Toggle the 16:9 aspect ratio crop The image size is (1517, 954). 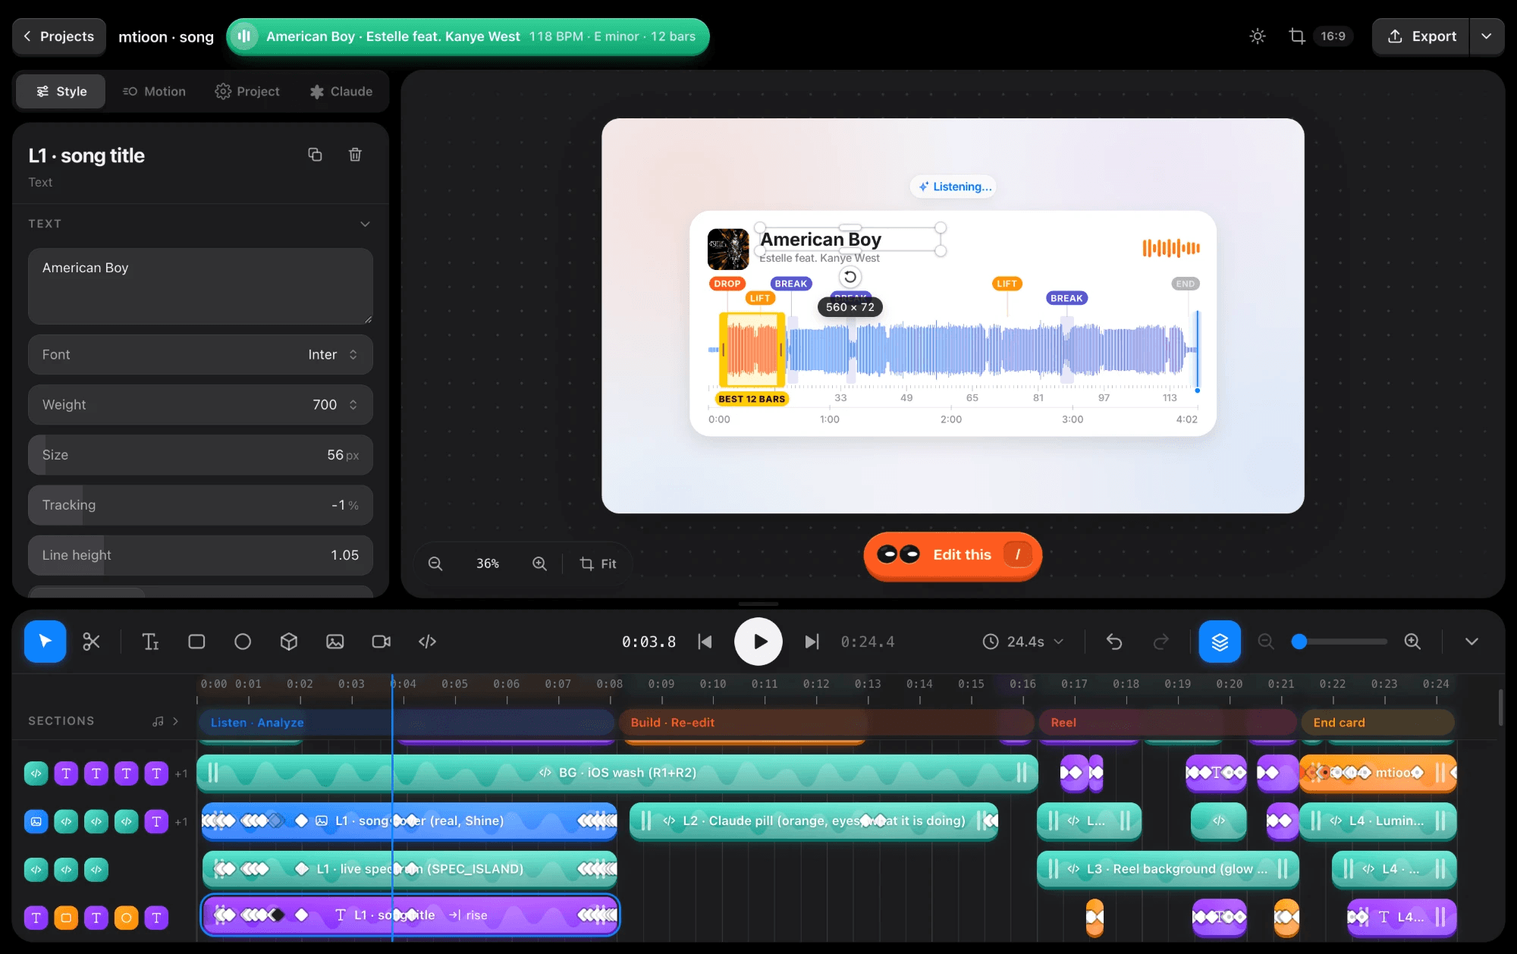1321,36
